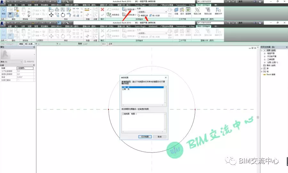
Task: Expand 族 node in Project Browser
Action: coord(262,68)
